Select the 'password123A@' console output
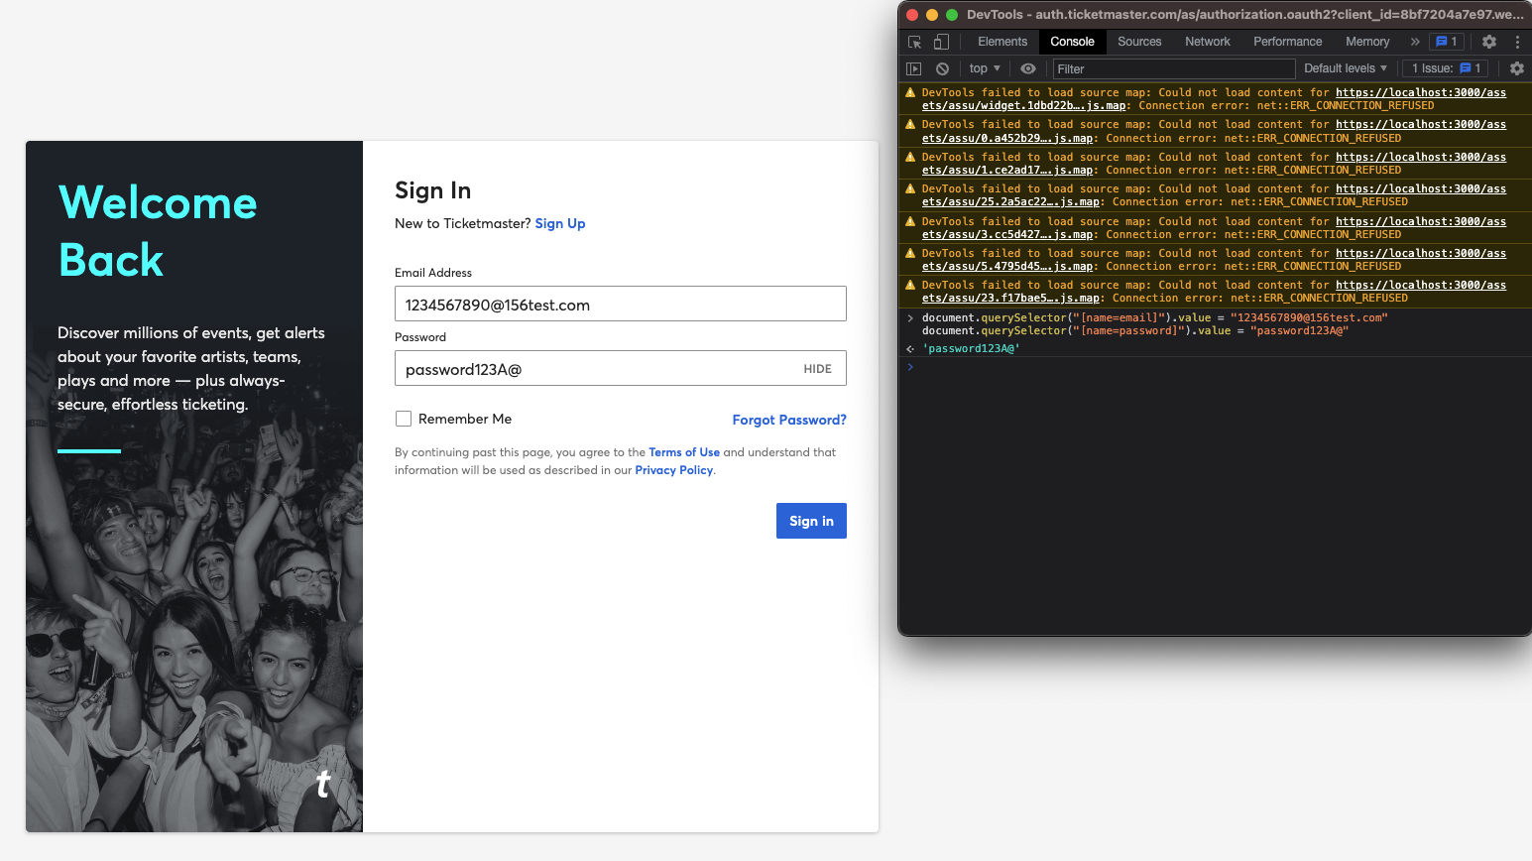 click(x=971, y=349)
